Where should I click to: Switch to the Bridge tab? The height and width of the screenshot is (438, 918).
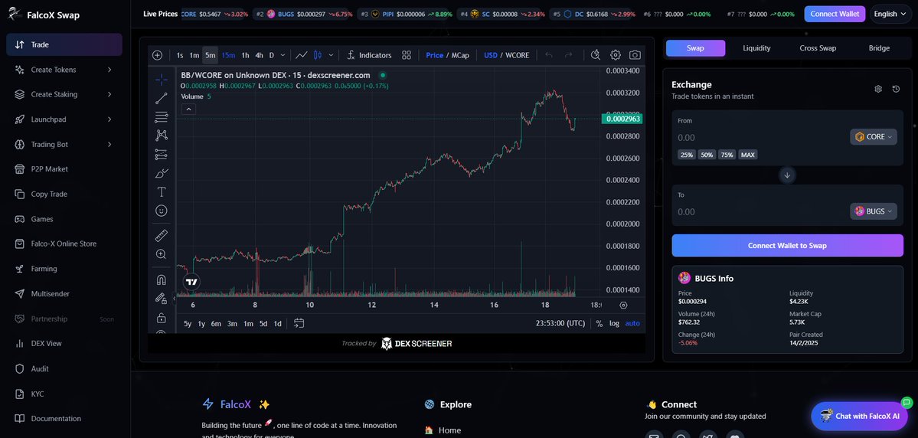coord(879,48)
